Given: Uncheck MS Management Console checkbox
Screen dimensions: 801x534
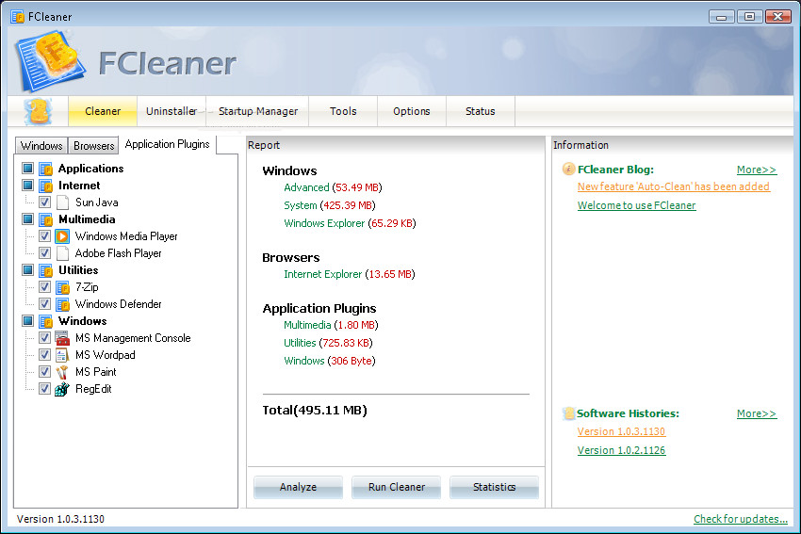Looking at the screenshot, I should pyautogui.click(x=44, y=337).
